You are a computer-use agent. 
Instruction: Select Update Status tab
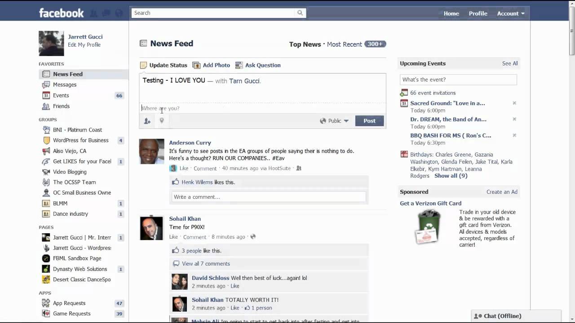tap(164, 65)
